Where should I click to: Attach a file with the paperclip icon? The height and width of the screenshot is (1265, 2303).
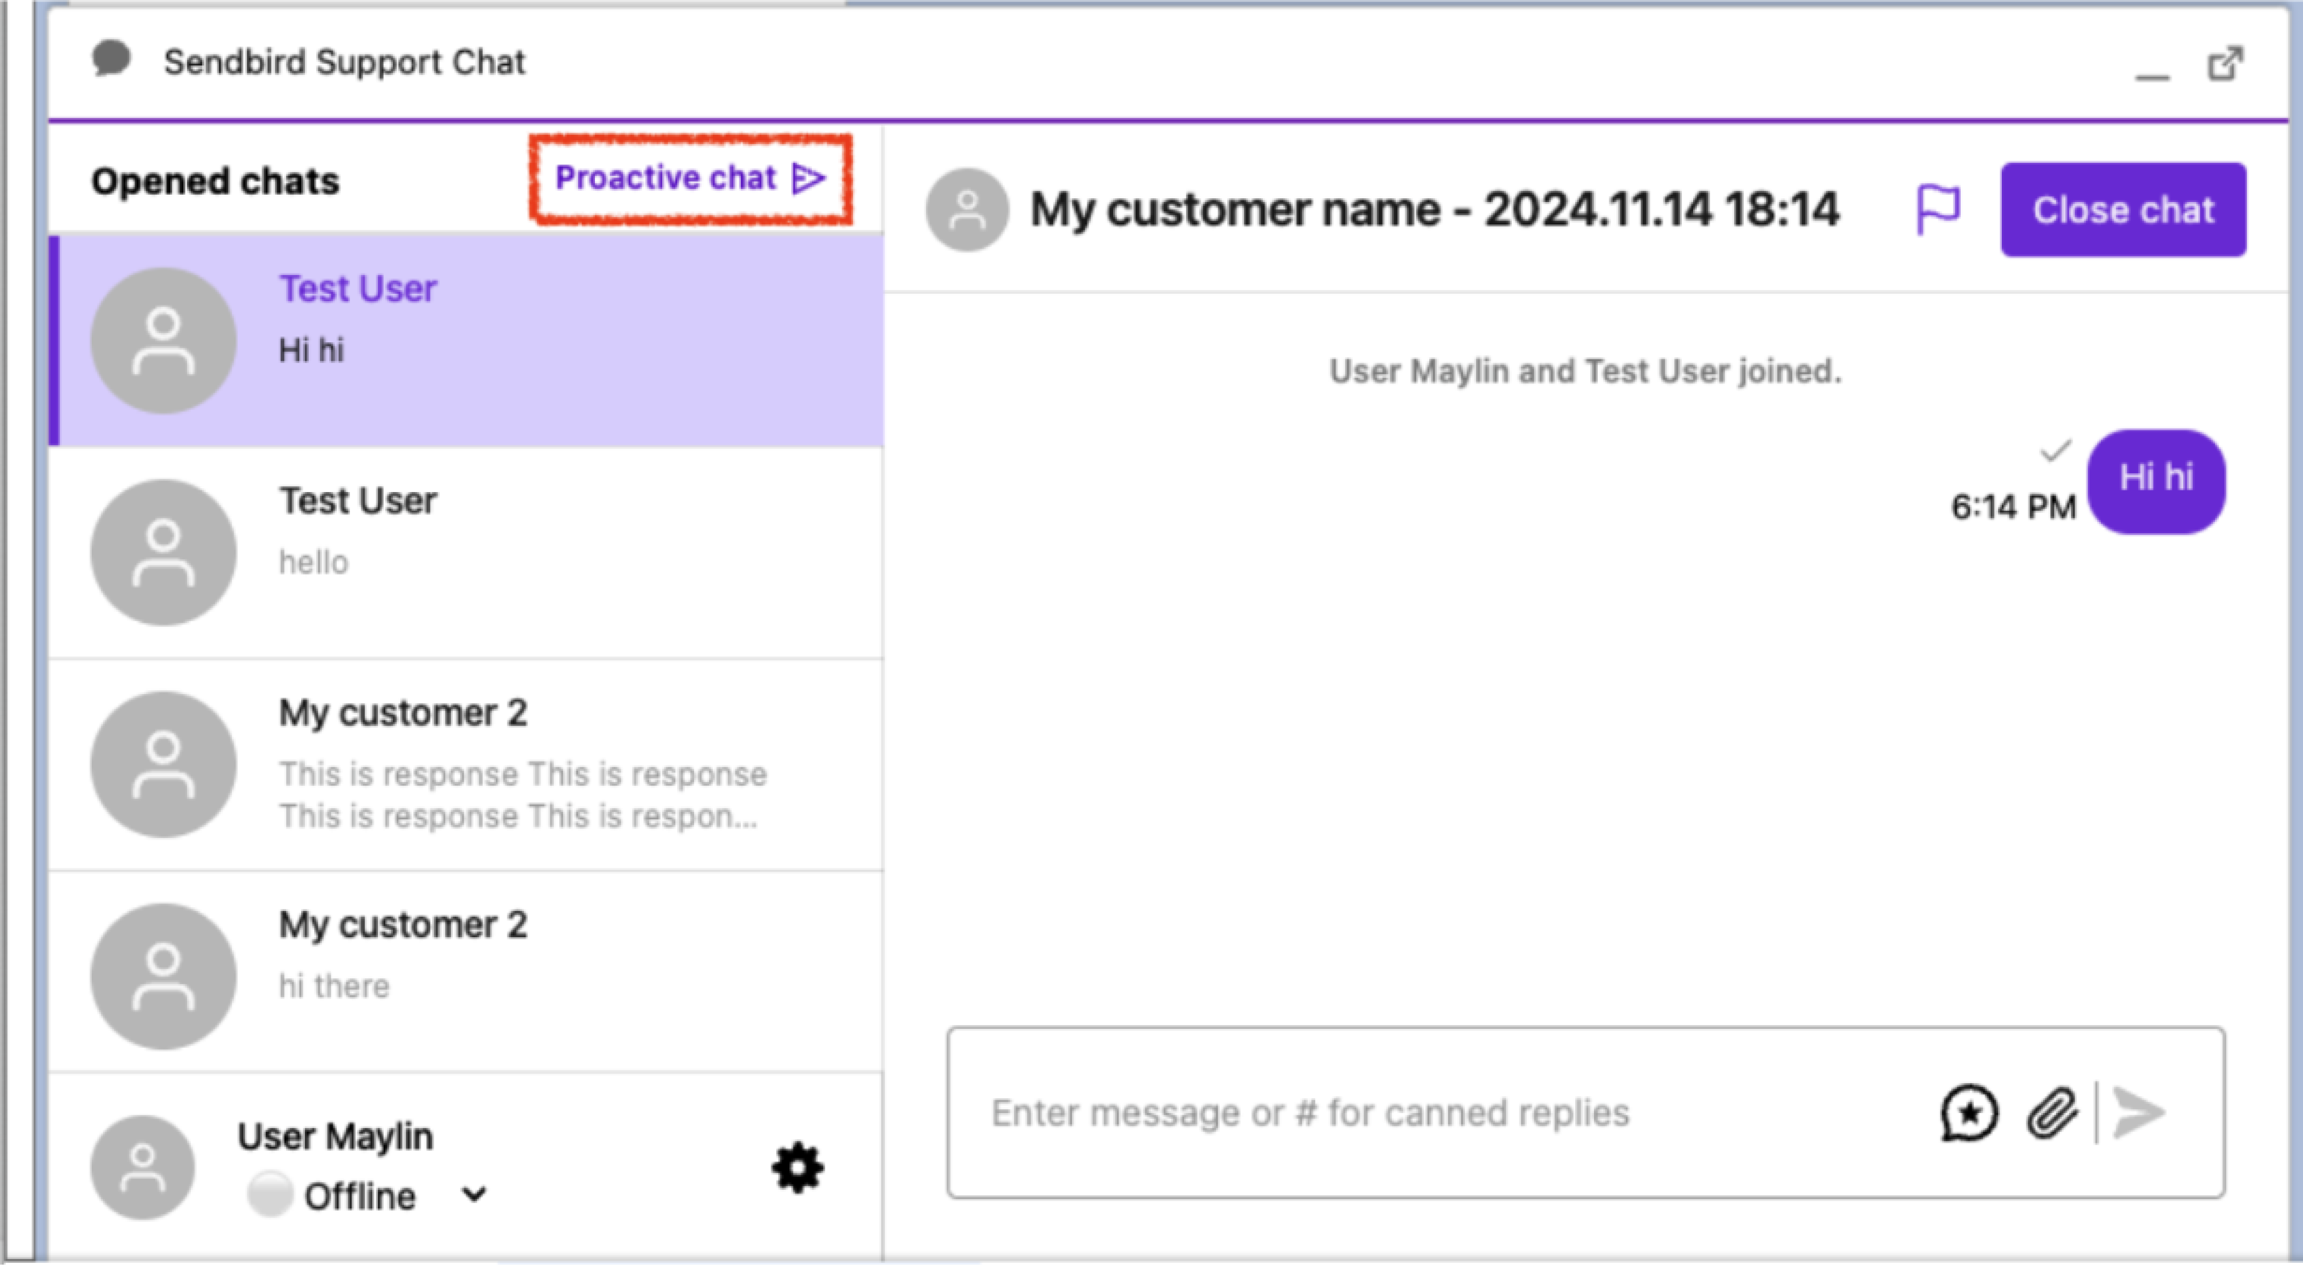(2052, 1113)
